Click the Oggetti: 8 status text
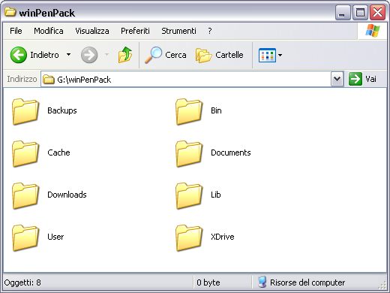The height and width of the screenshot is (293, 390). (22, 282)
